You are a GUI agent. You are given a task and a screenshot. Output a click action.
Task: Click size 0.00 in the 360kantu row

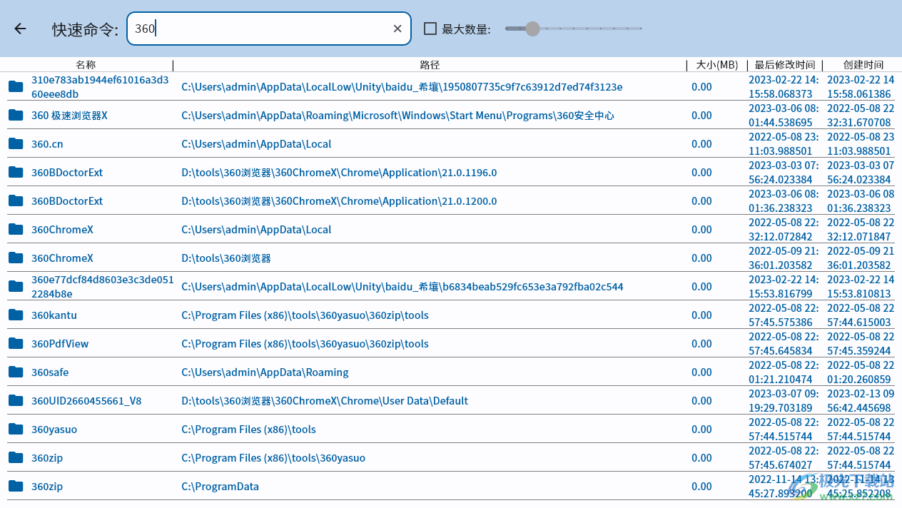(x=701, y=315)
